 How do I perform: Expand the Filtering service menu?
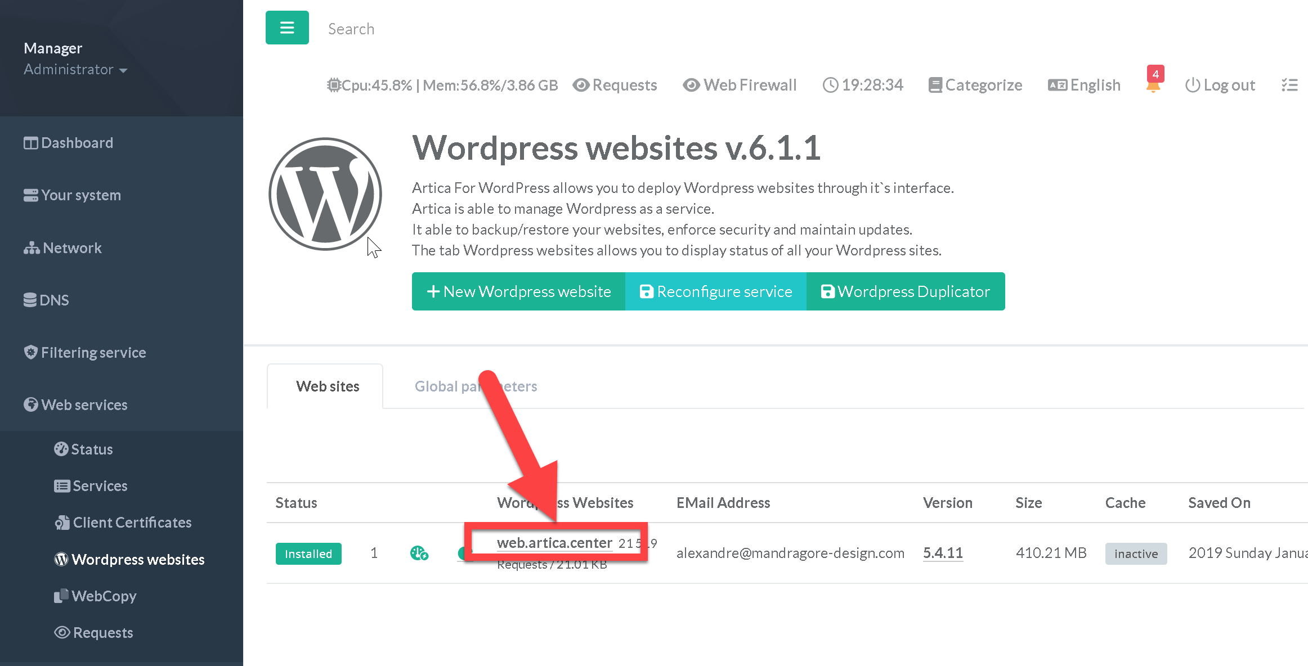[x=93, y=352]
